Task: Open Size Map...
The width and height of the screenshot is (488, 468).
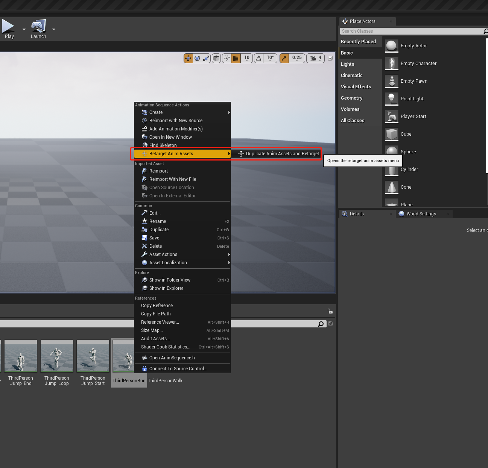Action: tap(182, 330)
